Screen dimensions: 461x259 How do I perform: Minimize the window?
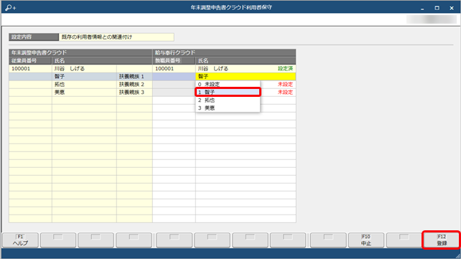(422, 8)
